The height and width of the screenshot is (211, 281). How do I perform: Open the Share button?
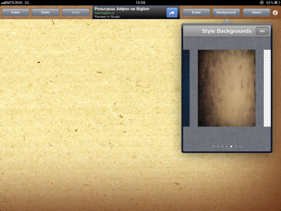(257, 12)
